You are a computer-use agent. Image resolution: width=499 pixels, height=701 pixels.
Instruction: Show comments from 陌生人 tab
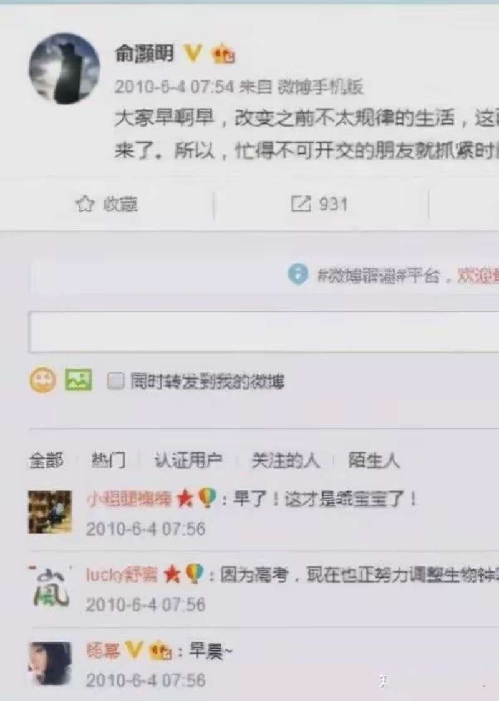coord(374,460)
